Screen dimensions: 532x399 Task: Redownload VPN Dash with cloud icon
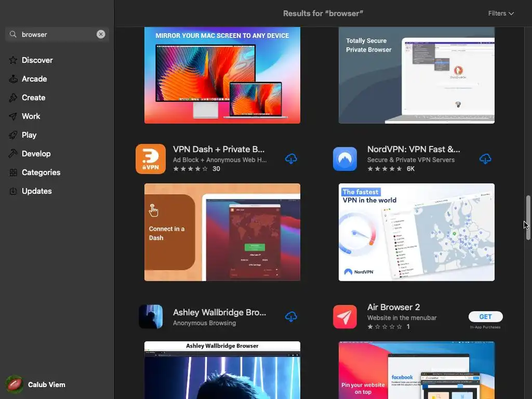(291, 159)
